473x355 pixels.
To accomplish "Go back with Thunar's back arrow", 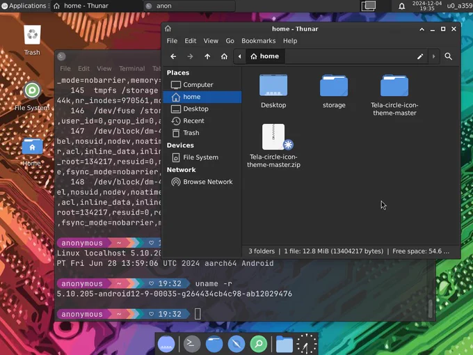I will pyautogui.click(x=173, y=56).
